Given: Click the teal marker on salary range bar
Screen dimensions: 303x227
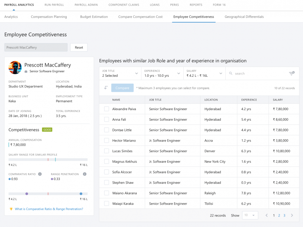Looking at the screenshot, I should click(55, 159).
